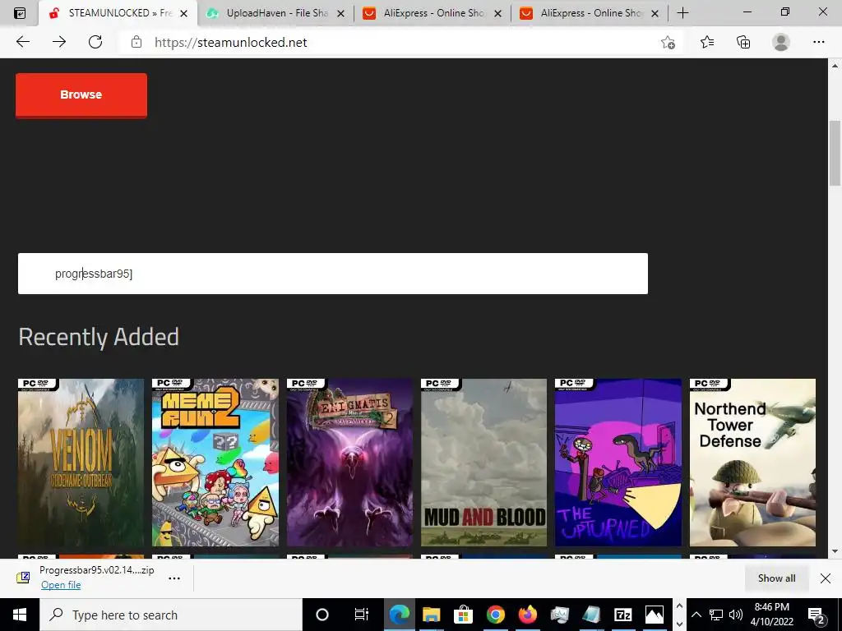842x631 pixels.
Task: Click the progressbar95 search field
Action: 333,274
